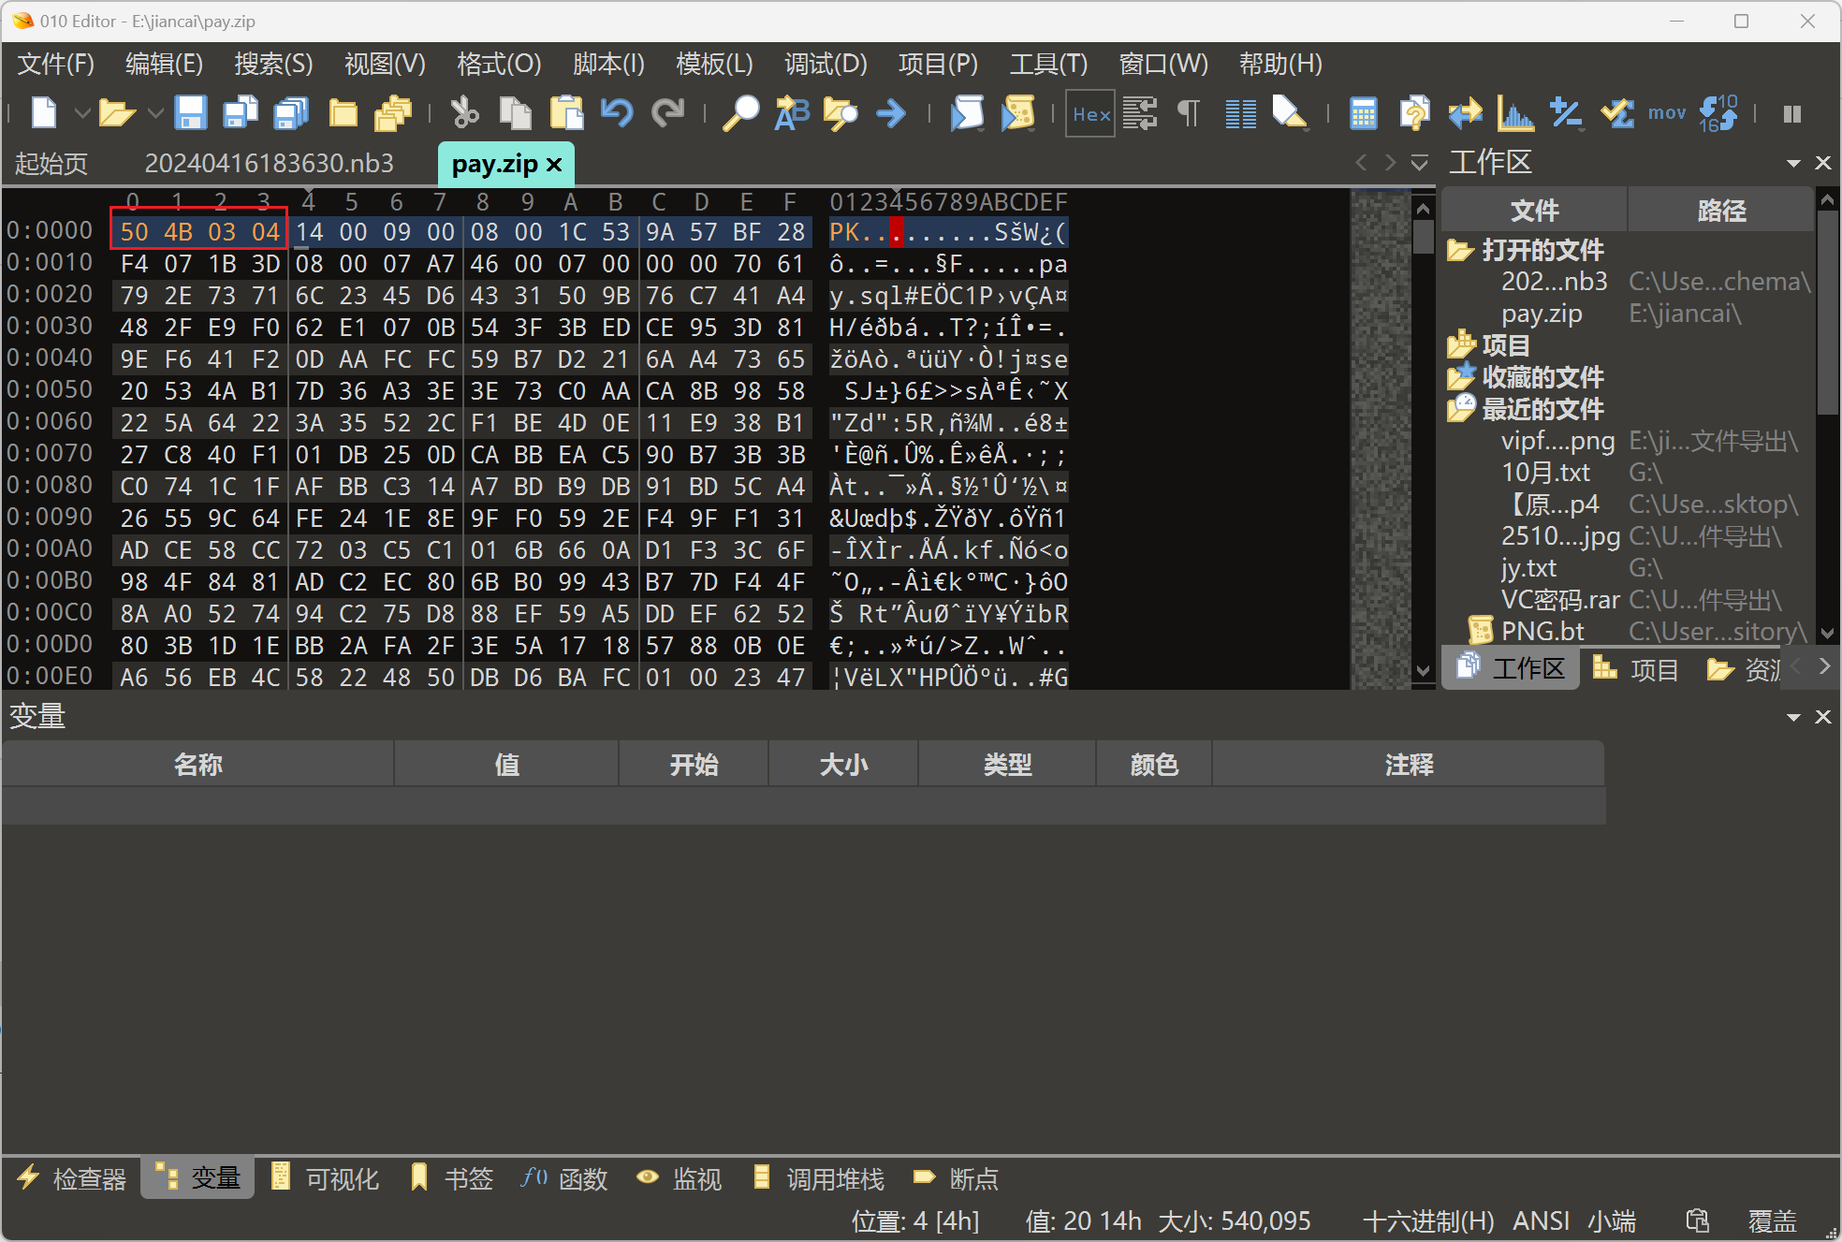Click the Histogram chart icon
1842x1242 pixels.
tap(1515, 113)
